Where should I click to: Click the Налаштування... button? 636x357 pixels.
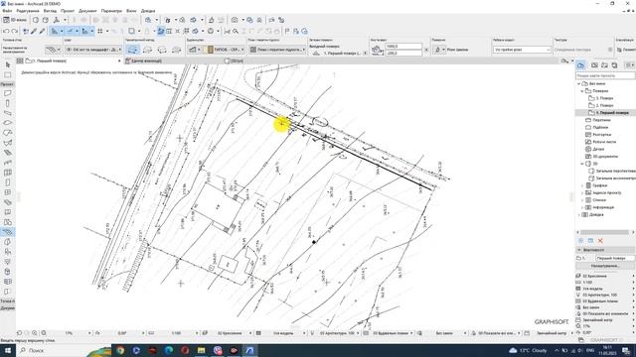coord(605,266)
